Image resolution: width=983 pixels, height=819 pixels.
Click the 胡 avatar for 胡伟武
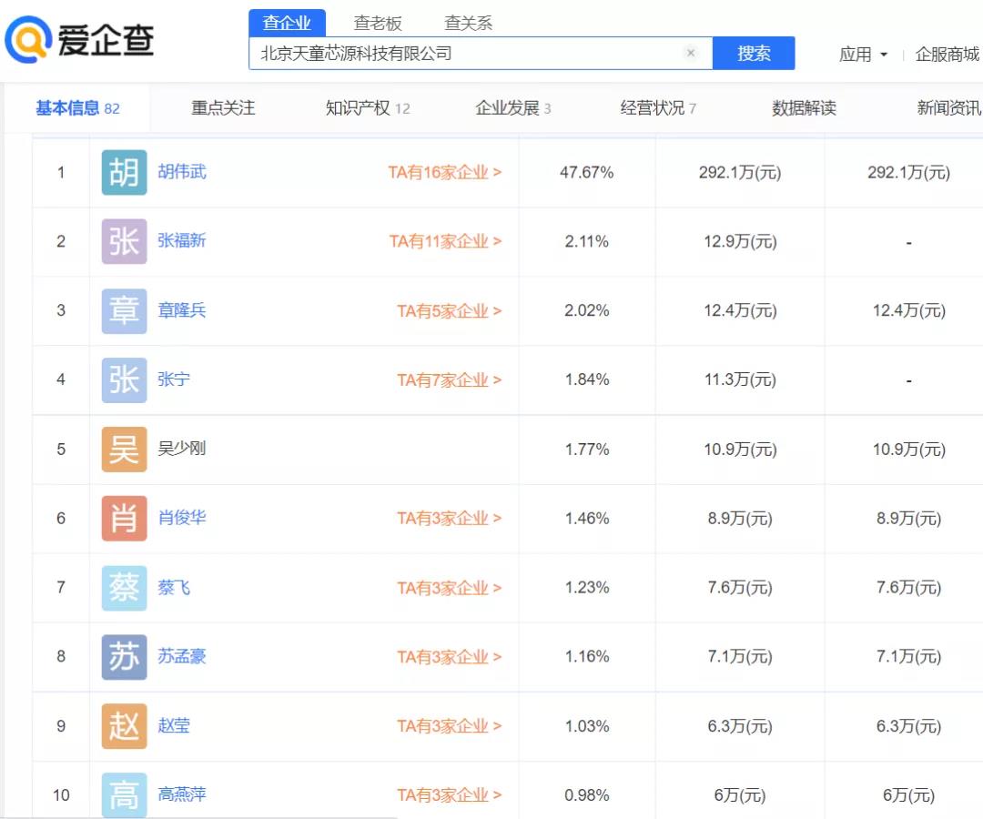tap(124, 172)
